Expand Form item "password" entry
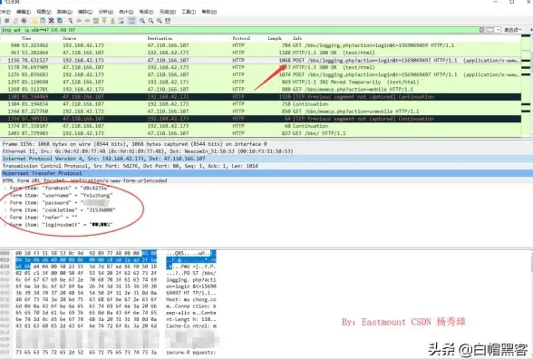The height and width of the screenshot is (359, 533). [x=5, y=203]
